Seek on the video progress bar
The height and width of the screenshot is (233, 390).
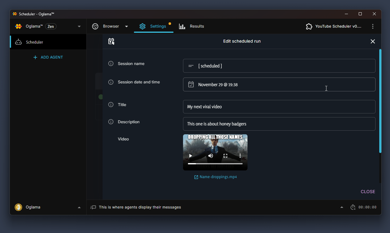(215, 163)
